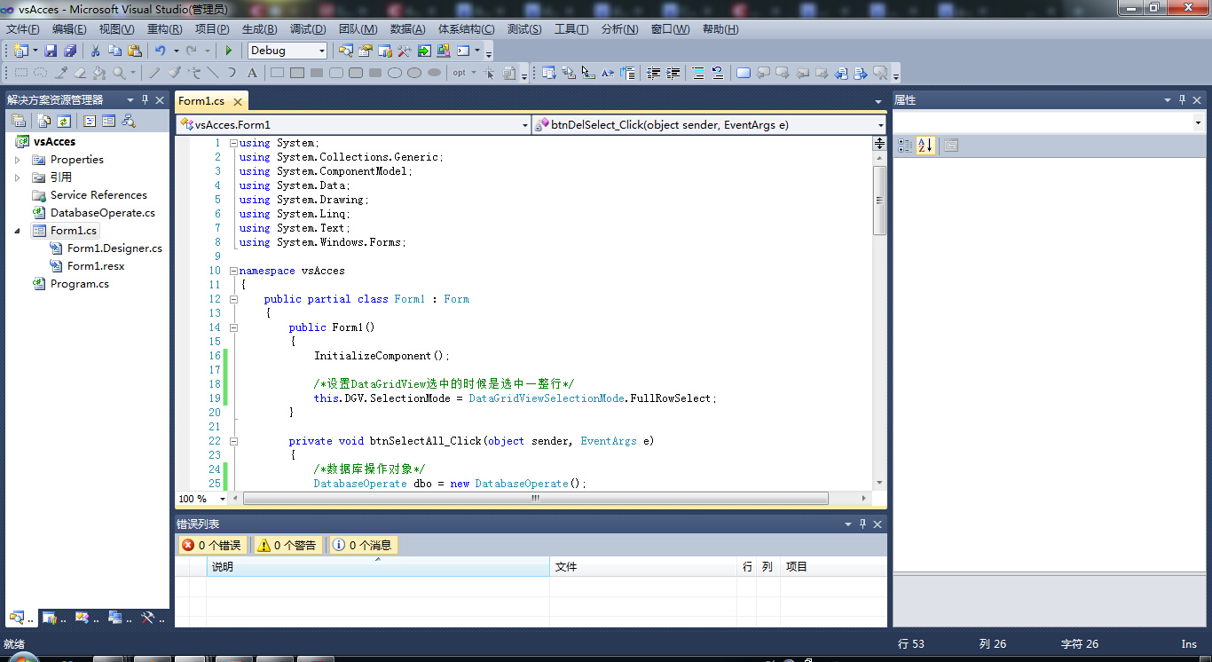
Task: Open the properties object selector dropdown
Action: 1197,122
